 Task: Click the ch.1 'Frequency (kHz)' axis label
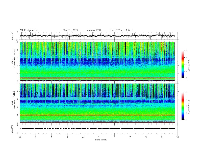pos(14,58)
